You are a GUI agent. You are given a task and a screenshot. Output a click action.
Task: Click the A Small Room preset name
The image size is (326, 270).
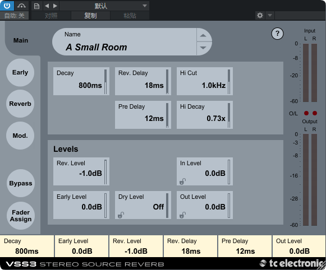click(97, 47)
